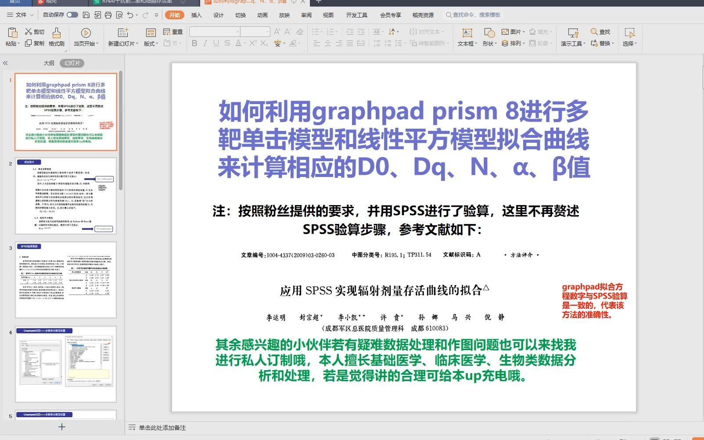Click the Select (选择) cursor icon

[x=629, y=32]
